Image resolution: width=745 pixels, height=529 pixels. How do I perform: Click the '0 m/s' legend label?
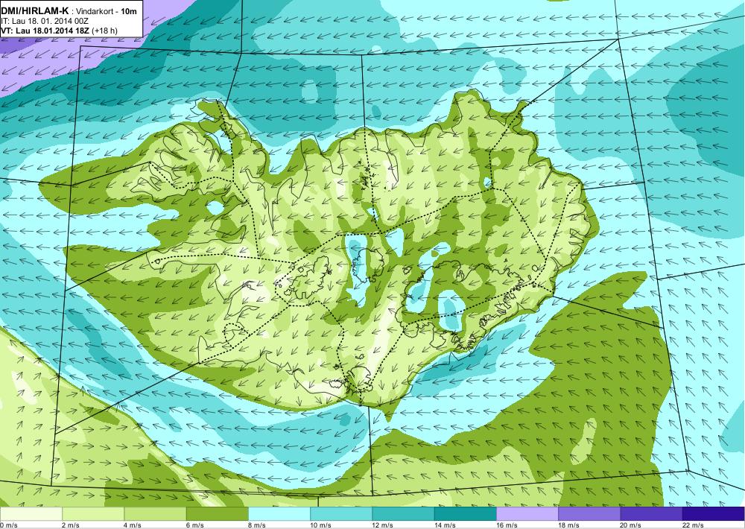click(x=8, y=525)
